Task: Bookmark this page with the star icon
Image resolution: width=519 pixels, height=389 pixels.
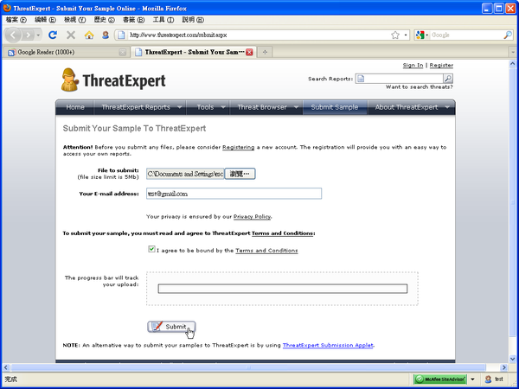Action: click(395, 35)
